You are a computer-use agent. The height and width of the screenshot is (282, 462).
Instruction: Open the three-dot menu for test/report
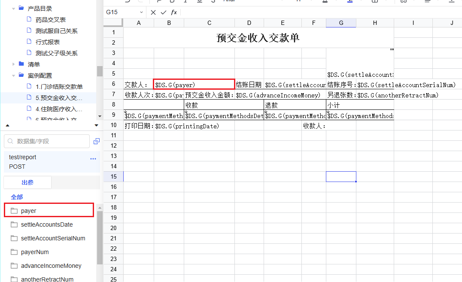(93, 159)
